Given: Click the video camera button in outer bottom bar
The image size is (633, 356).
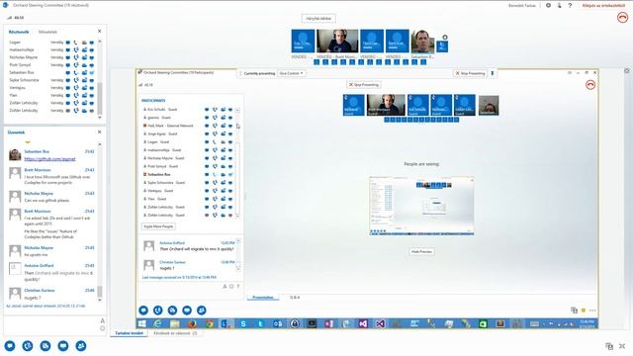Looking at the screenshot, I should [x=45, y=346].
